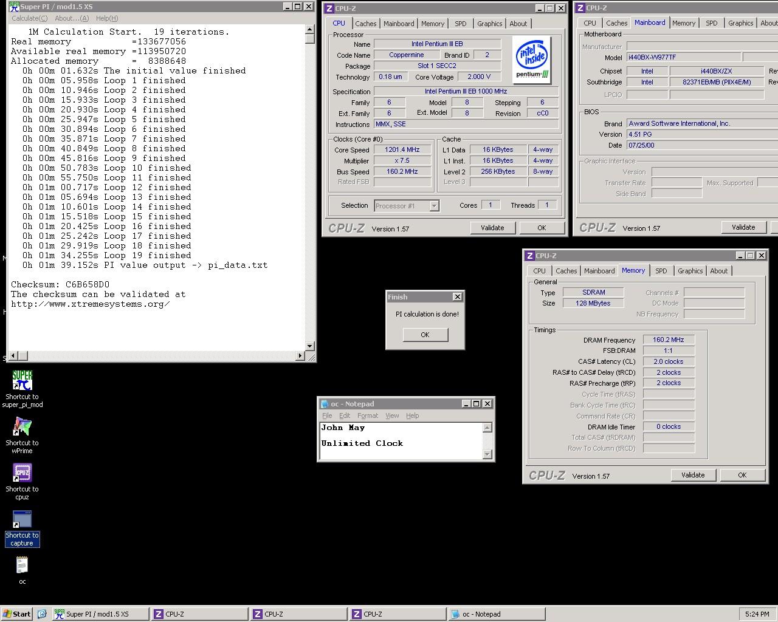Select About tab in CPU-Z Memory window
This screenshot has height=622, width=778.
(x=719, y=271)
